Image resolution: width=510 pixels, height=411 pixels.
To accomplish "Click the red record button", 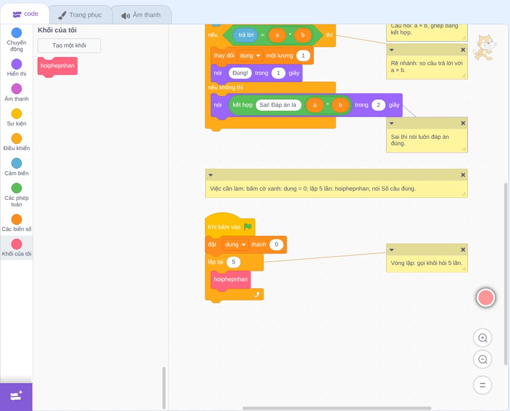I will pos(486,297).
